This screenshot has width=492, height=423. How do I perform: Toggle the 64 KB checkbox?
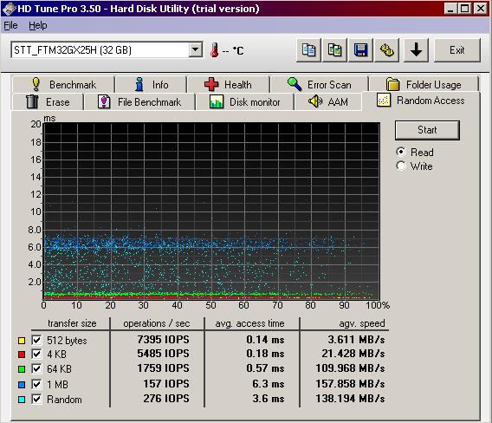pyautogui.click(x=36, y=368)
